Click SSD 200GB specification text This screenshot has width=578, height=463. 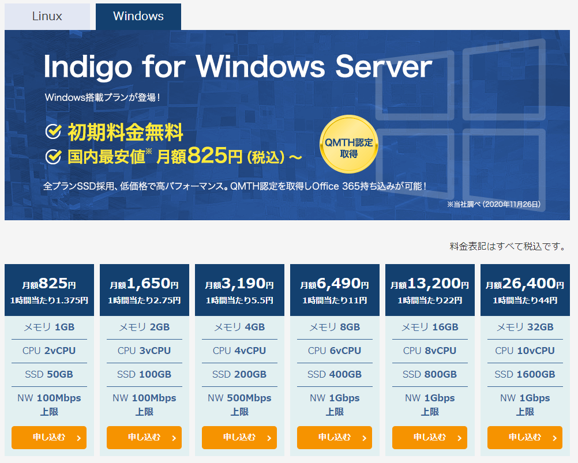point(239,374)
